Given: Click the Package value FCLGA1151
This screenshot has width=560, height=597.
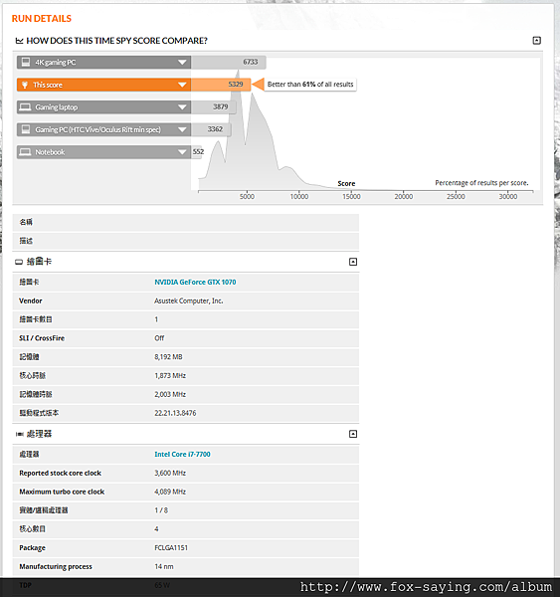Looking at the screenshot, I should (171, 547).
